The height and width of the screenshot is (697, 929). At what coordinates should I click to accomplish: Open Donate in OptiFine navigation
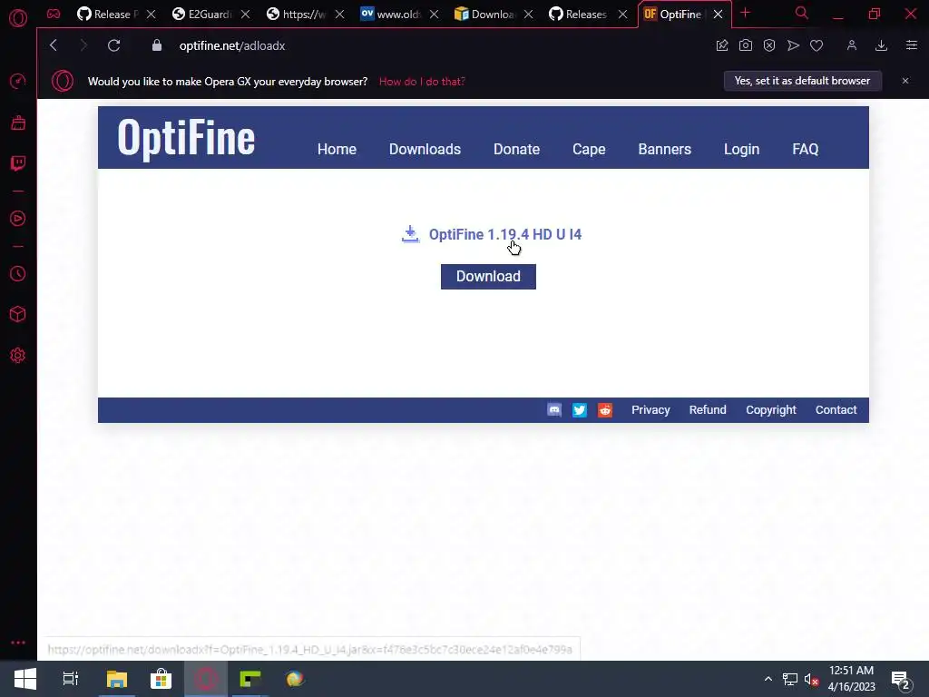(516, 150)
